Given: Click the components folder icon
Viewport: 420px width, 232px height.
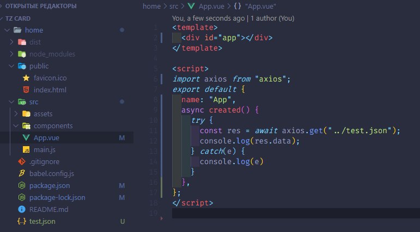Looking at the screenshot, I should coord(26,126).
